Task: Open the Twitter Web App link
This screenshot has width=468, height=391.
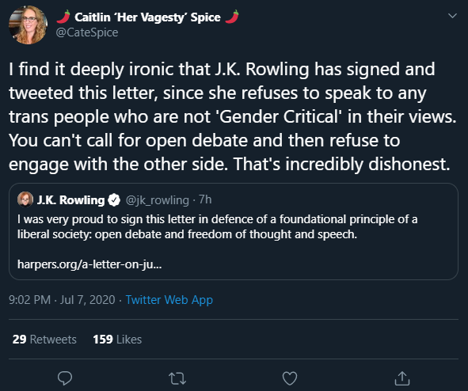Action: (x=169, y=300)
